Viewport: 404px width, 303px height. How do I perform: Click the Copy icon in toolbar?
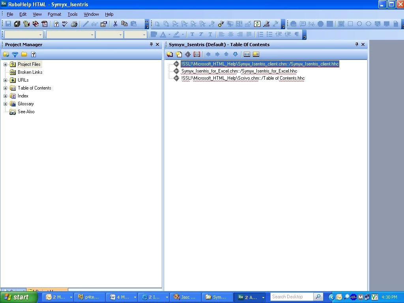pyautogui.click(x=124, y=24)
